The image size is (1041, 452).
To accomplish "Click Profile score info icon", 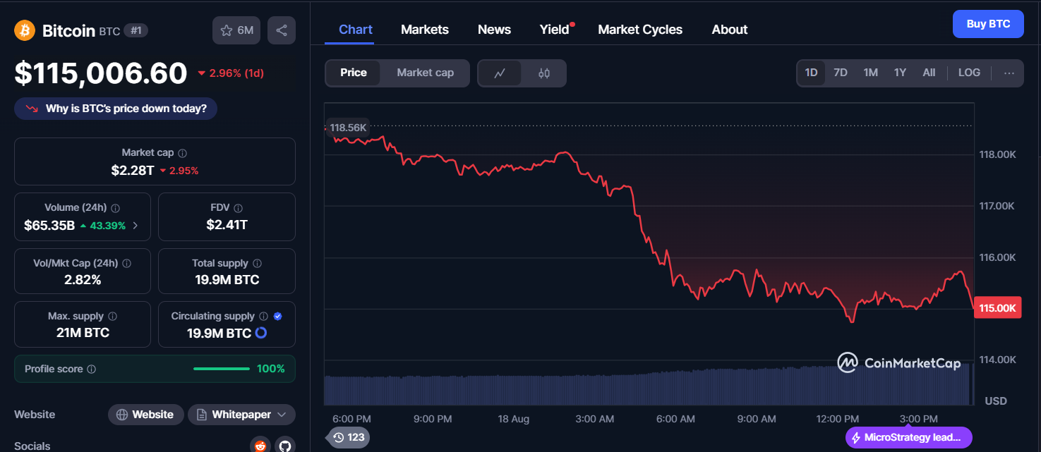I will tap(92, 369).
